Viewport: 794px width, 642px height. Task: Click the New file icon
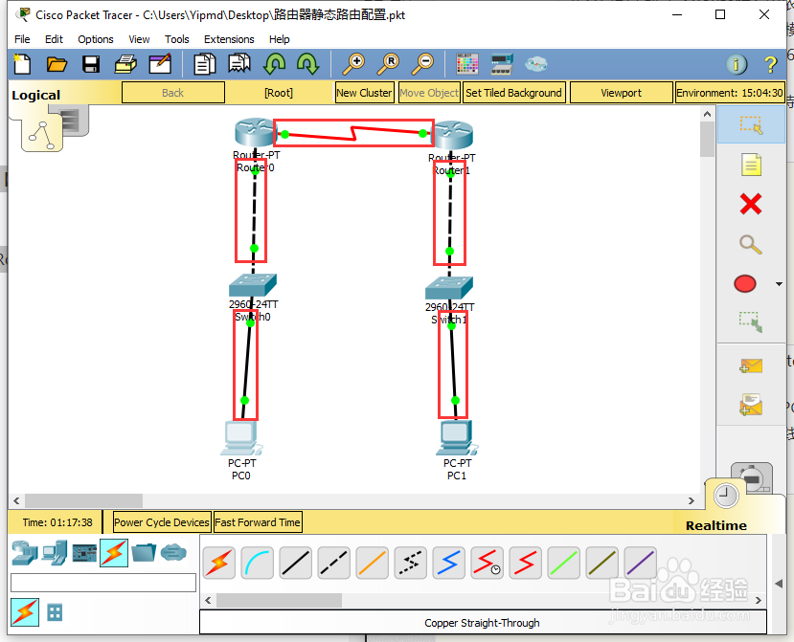coord(22,64)
